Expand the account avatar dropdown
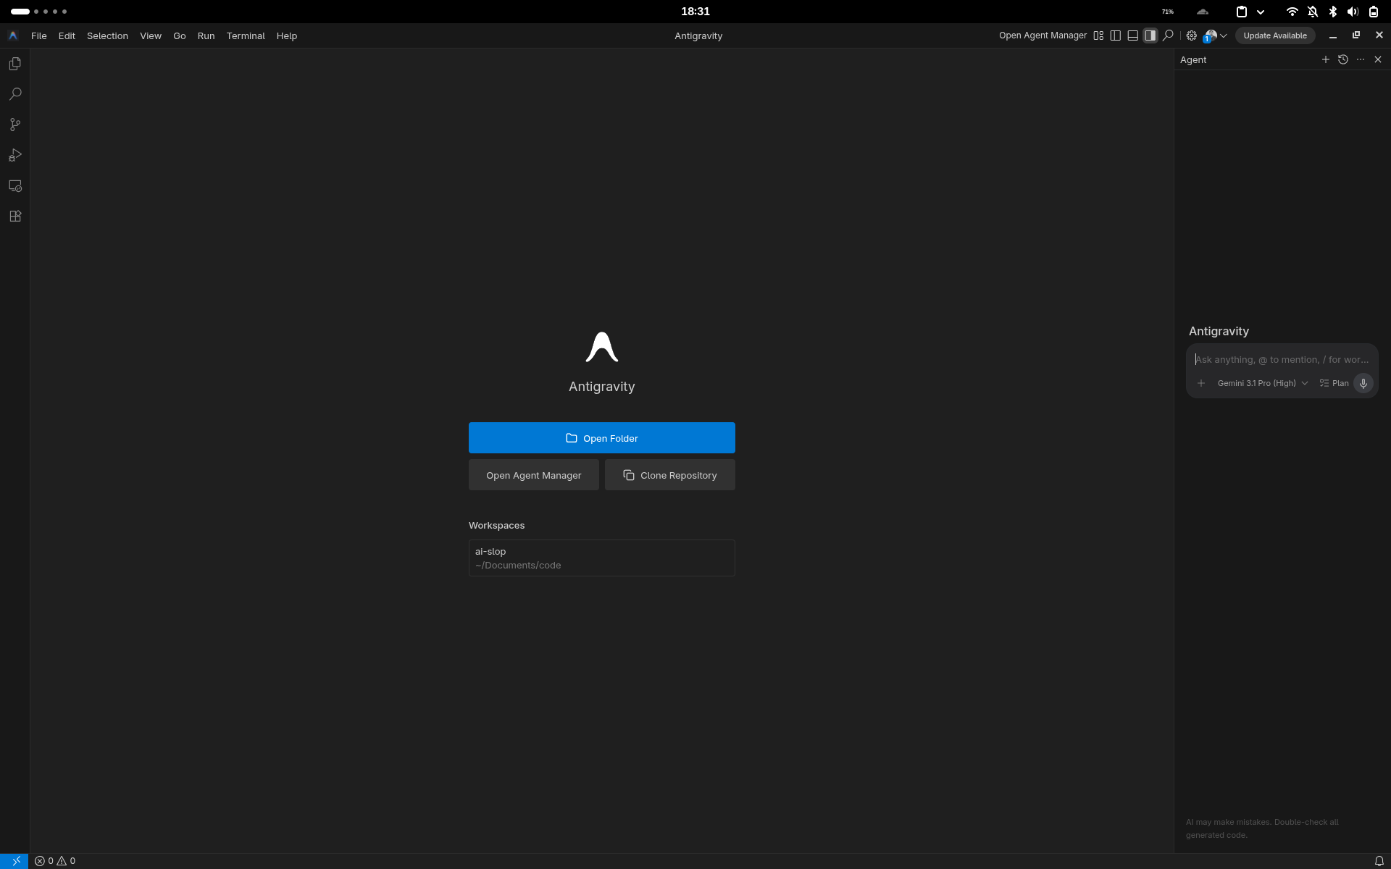The image size is (1391, 869). 1215,35
